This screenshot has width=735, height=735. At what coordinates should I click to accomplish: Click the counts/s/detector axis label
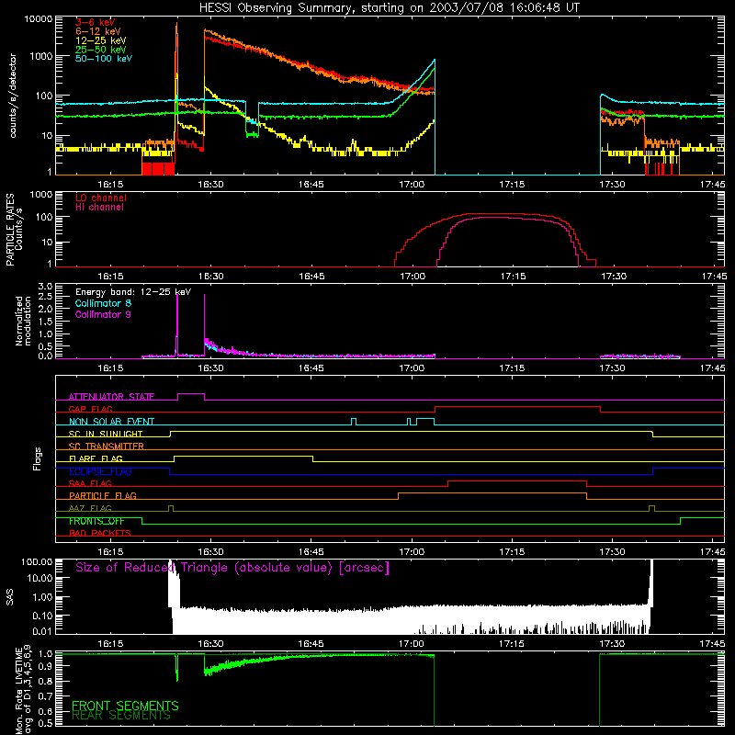(13, 96)
